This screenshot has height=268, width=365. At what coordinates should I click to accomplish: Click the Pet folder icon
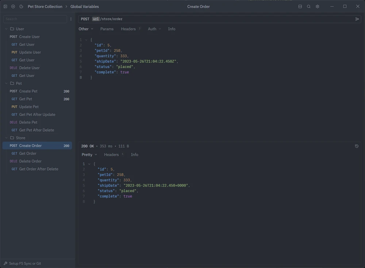tap(12, 83)
